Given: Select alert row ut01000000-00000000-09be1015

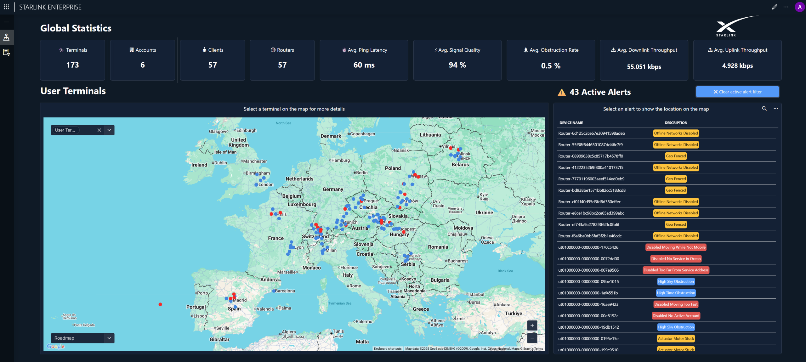Looking at the screenshot, I should [667, 282].
